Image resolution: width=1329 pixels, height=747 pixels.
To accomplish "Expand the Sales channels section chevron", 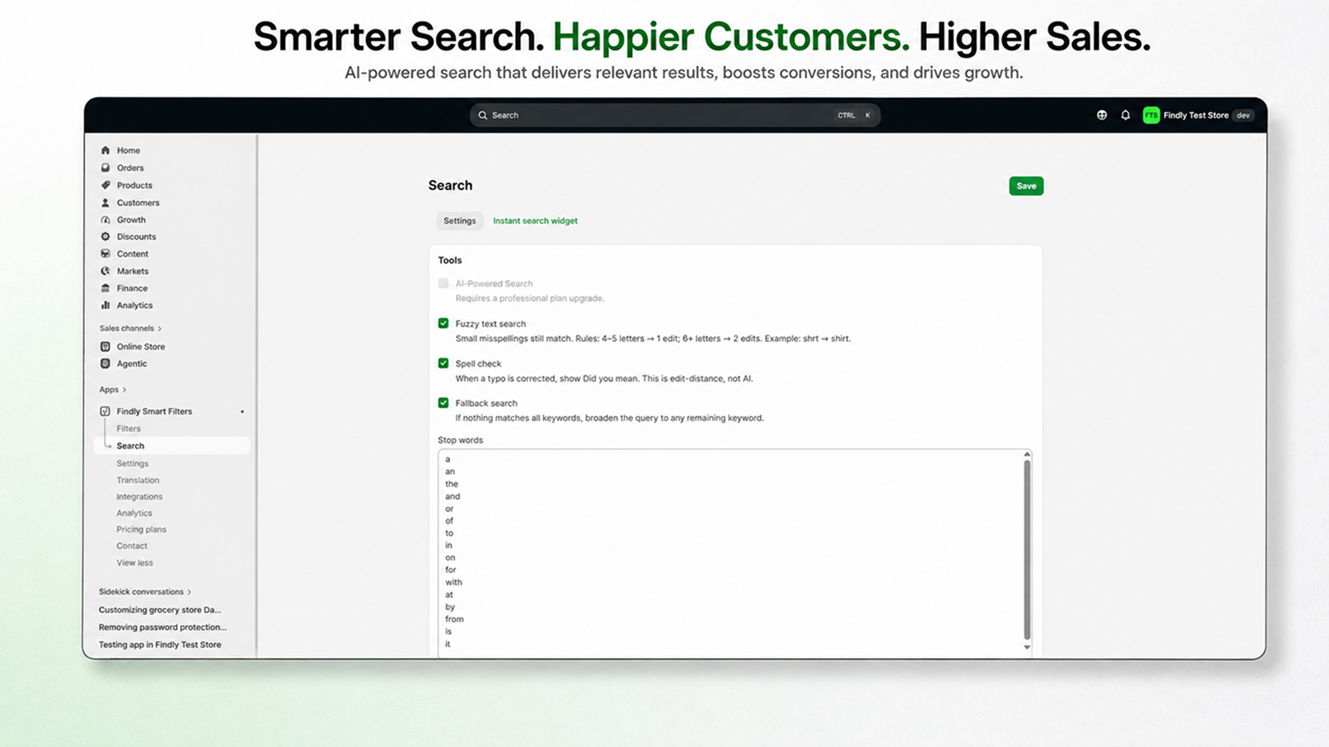I will pos(159,329).
